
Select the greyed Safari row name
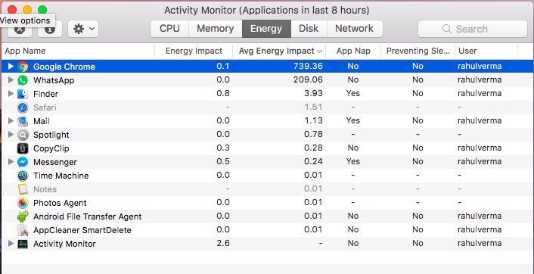[45, 107]
